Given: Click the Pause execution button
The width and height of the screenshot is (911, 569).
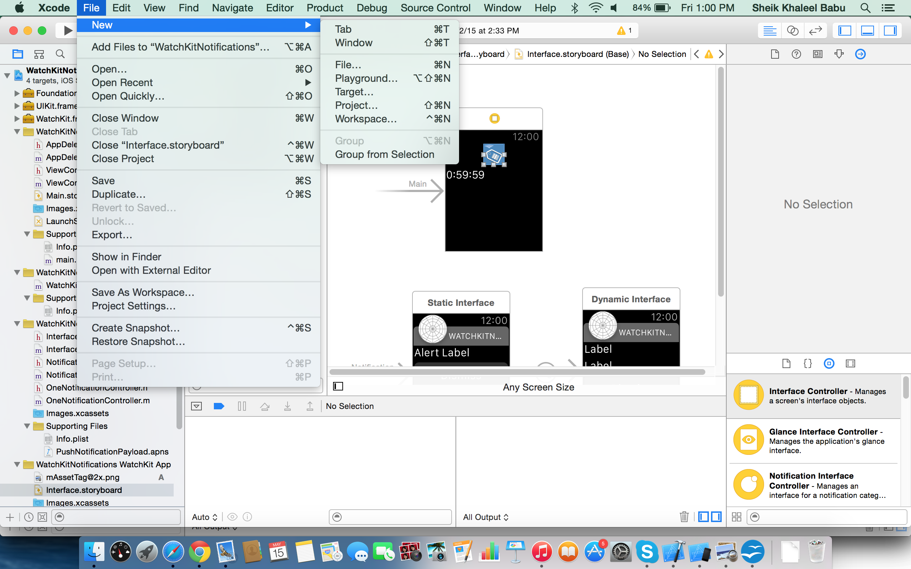Looking at the screenshot, I should point(242,406).
